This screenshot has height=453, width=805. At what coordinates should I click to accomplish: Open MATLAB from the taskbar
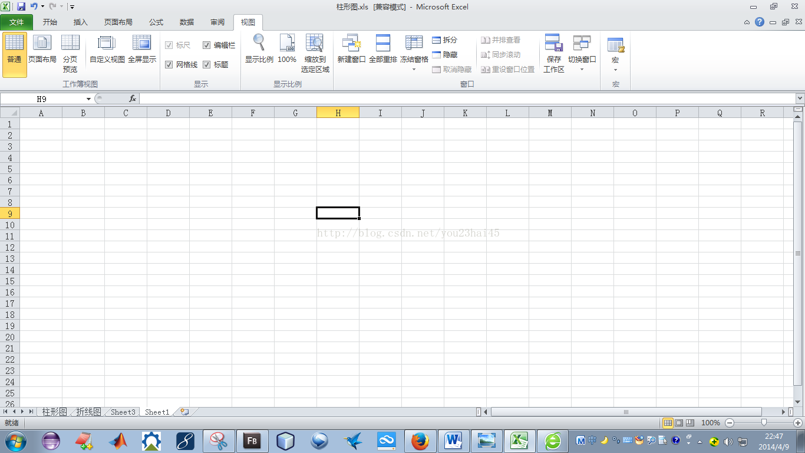[x=118, y=441]
